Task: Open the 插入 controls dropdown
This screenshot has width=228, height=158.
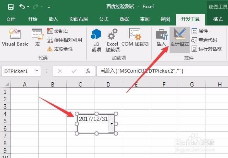Action: 161,39
